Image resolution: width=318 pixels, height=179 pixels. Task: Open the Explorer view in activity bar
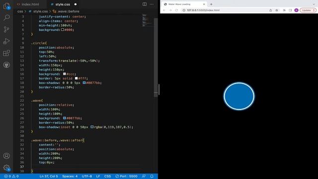(6, 6)
